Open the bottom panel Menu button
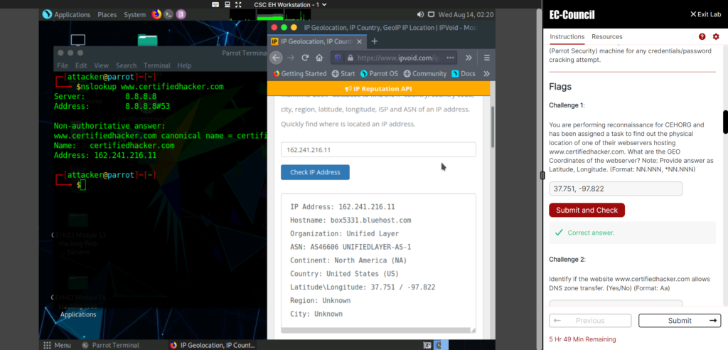The width and height of the screenshot is (728, 350). coord(57,345)
